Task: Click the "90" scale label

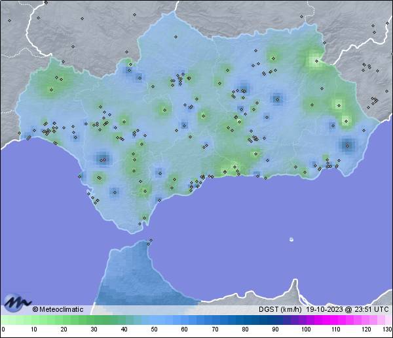Action: [275, 329]
